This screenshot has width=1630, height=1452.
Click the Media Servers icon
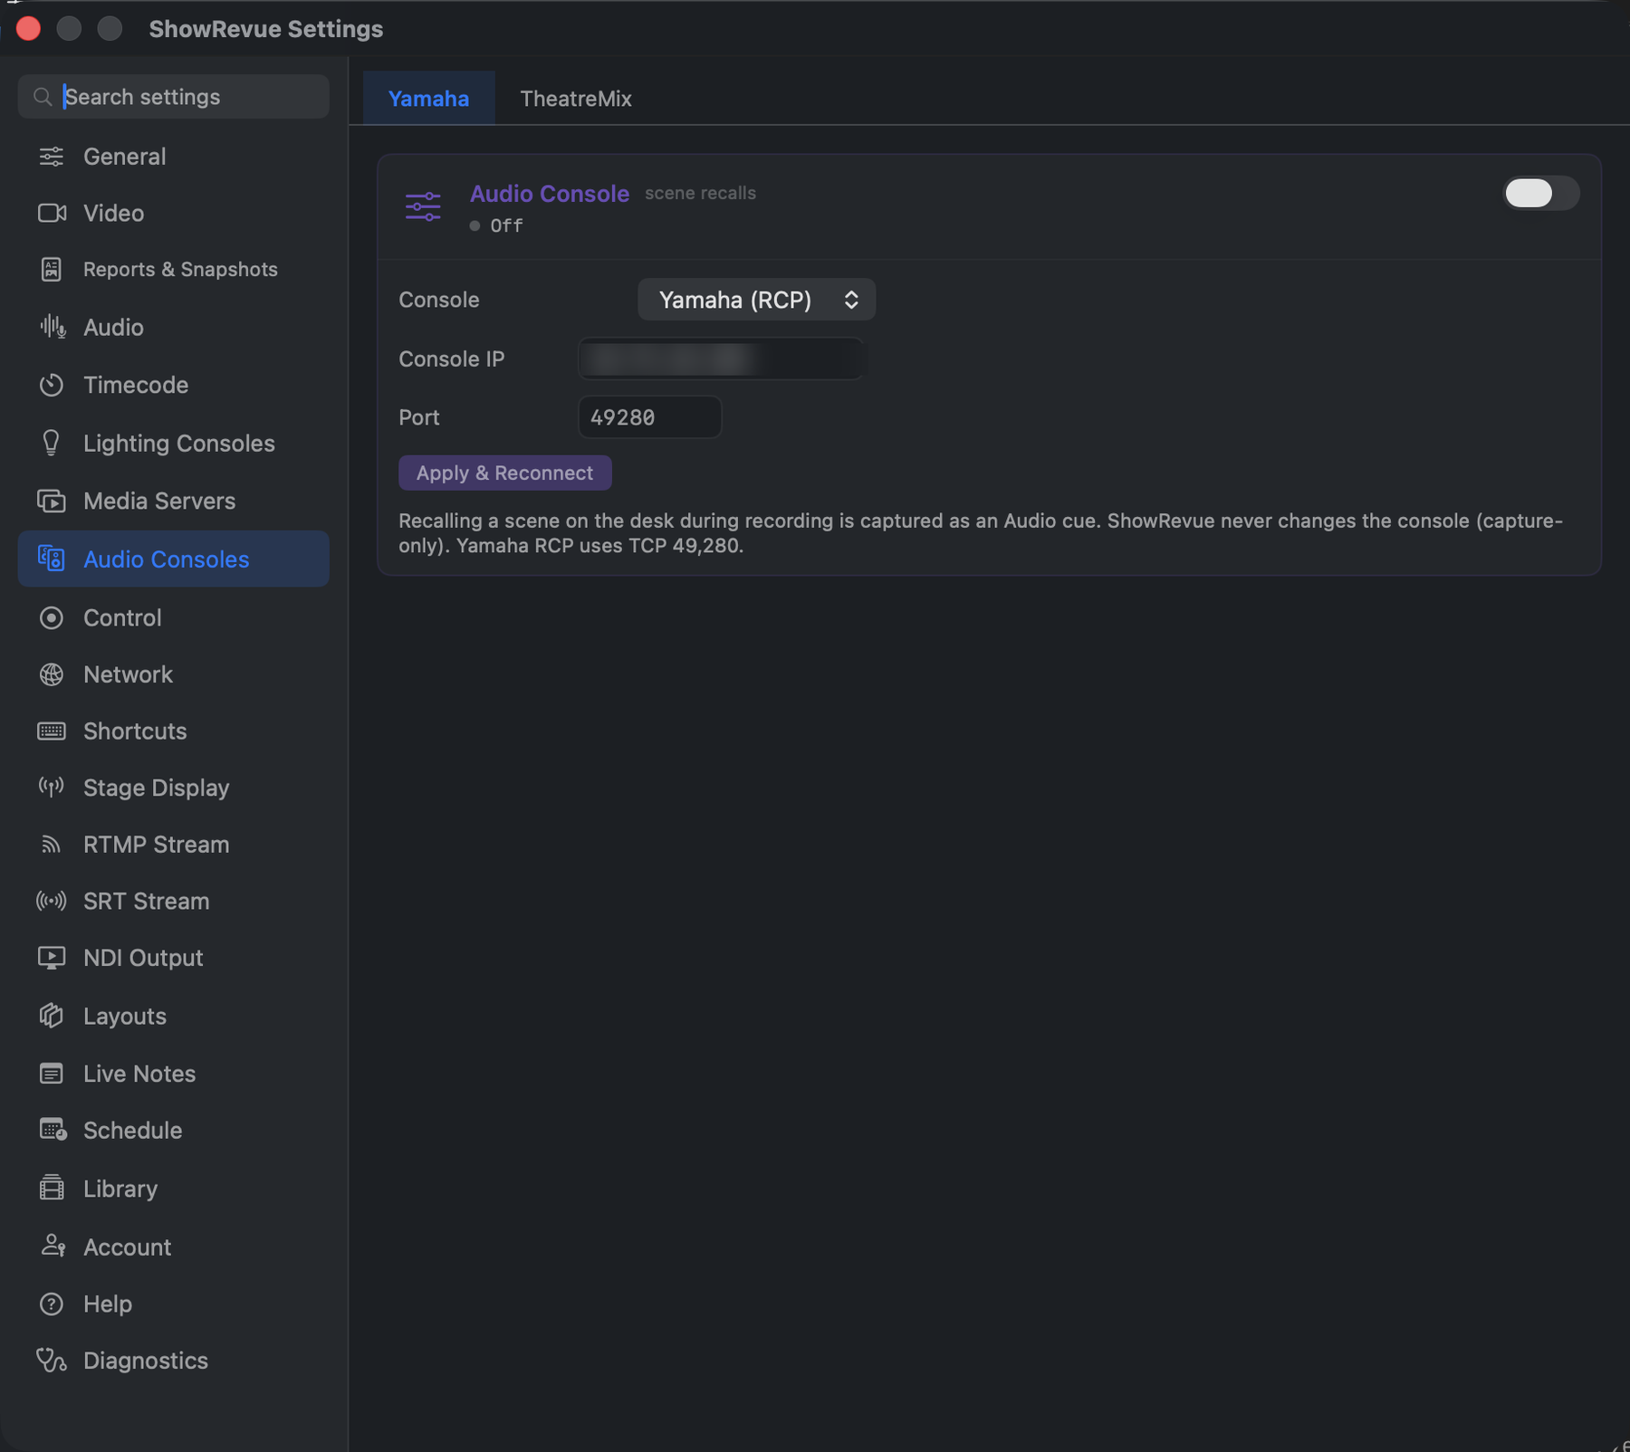coord(52,501)
